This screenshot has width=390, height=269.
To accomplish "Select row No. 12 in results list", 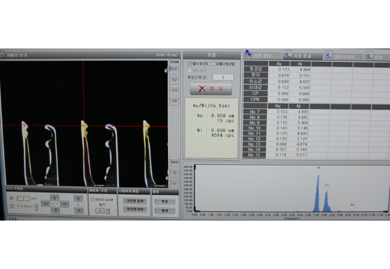I will tap(255, 139).
